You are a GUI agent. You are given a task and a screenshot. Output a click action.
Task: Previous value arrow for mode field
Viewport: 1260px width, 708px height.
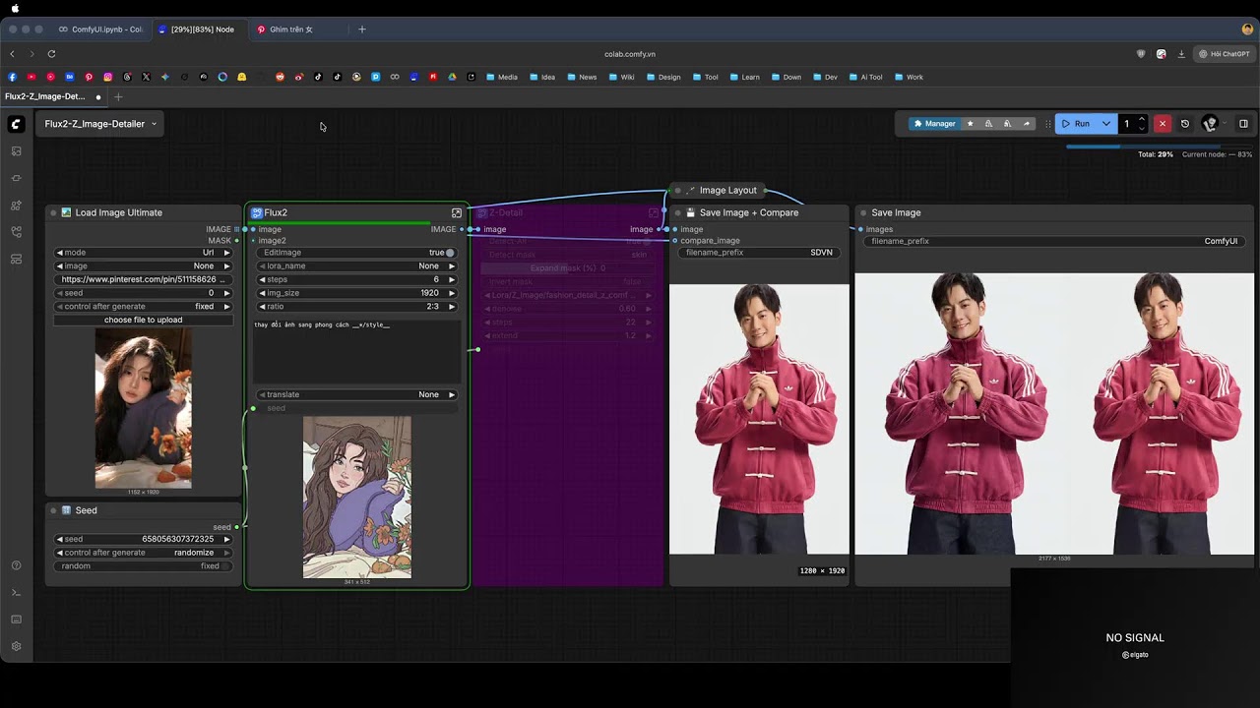[59, 253]
